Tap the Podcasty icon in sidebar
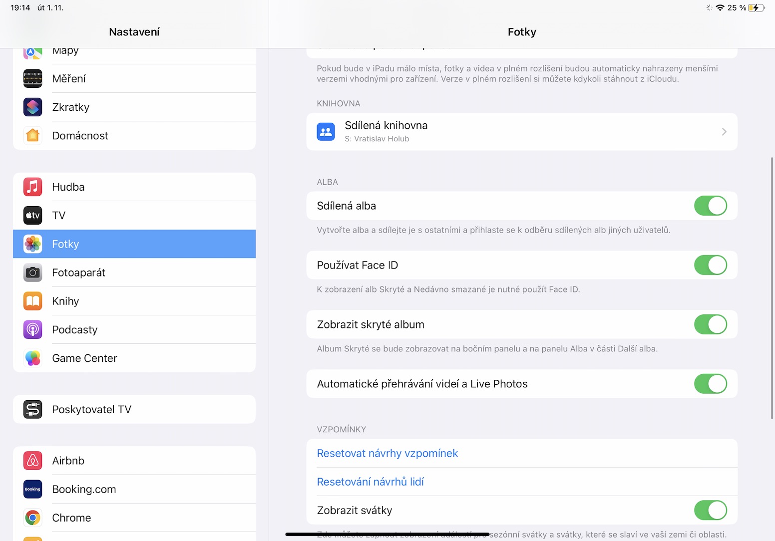This screenshot has width=775, height=541. coord(33,329)
